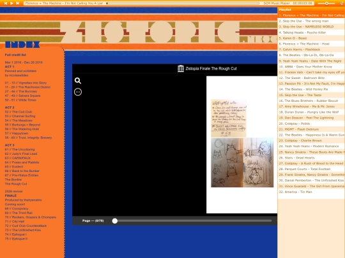Open 63 CARNIFAUX

click(18, 158)
